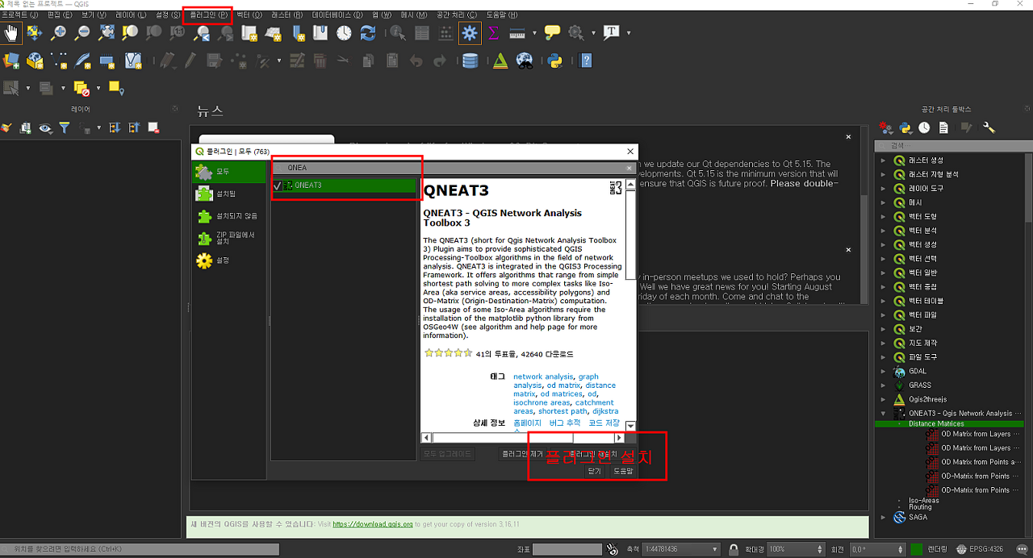
Task: Click the Uninstall Plugin button
Action: pyautogui.click(x=524, y=454)
